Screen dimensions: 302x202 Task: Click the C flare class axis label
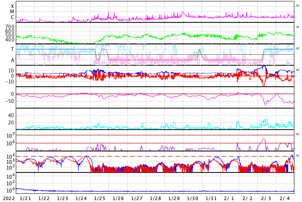coord(12,18)
